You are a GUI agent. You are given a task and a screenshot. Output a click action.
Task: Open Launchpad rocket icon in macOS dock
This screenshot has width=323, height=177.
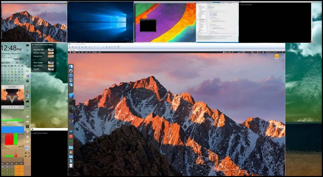(x=71, y=71)
